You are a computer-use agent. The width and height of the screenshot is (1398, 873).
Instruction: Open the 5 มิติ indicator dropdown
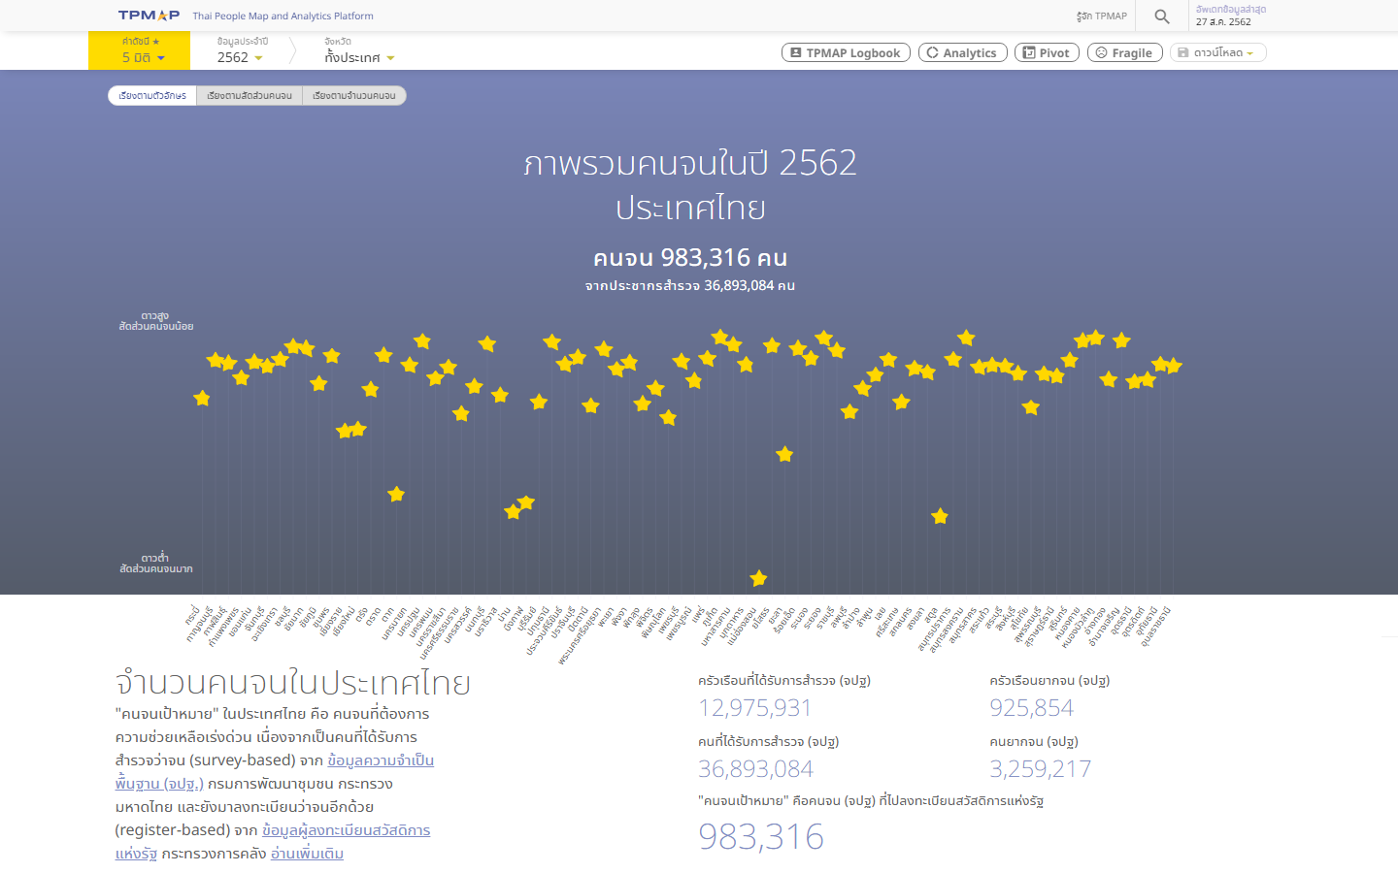point(143,58)
